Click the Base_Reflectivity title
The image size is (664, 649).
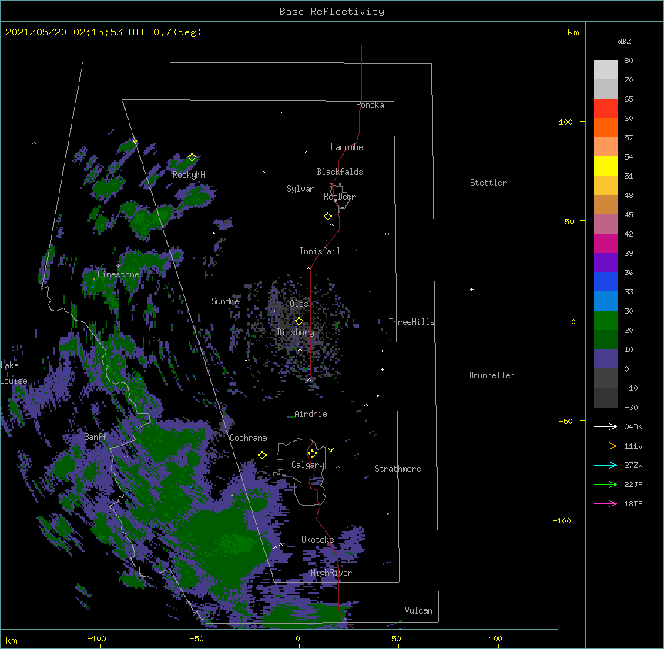pyautogui.click(x=332, y=12)
